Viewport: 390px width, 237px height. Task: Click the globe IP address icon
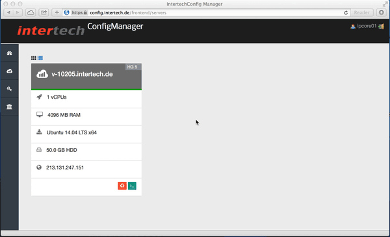39,167
